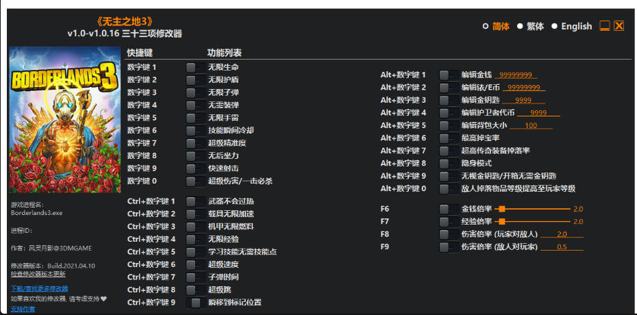Screen dimensions: 637x315
Task: Toggle 无限护盾 switch
Action: [x=195, y=80]
